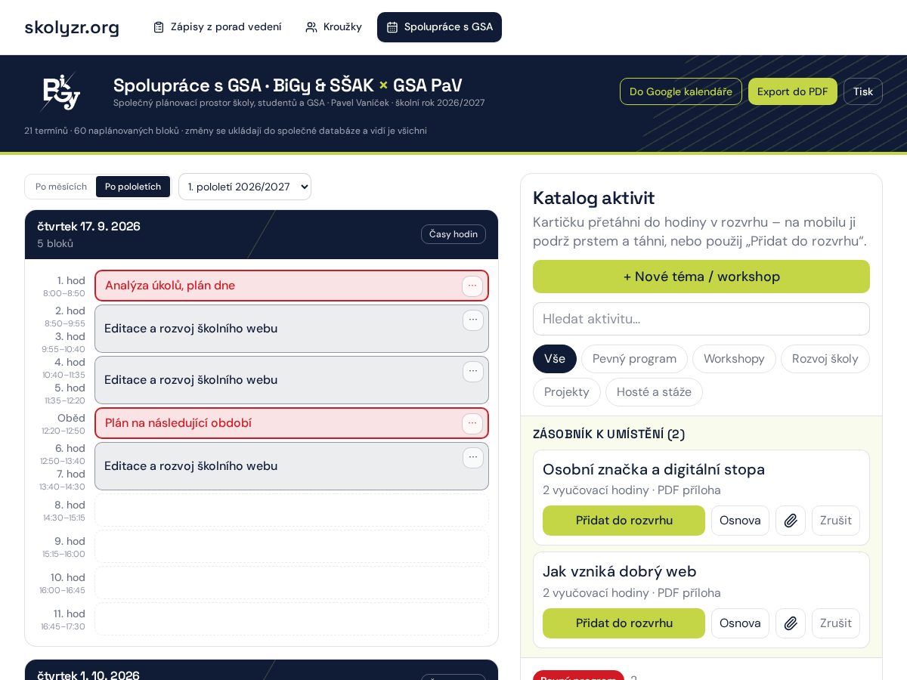The image size is (907, 680).
Task: Click the Oběd 12:20–12:50 time label
Action: (x=63, y=424)
